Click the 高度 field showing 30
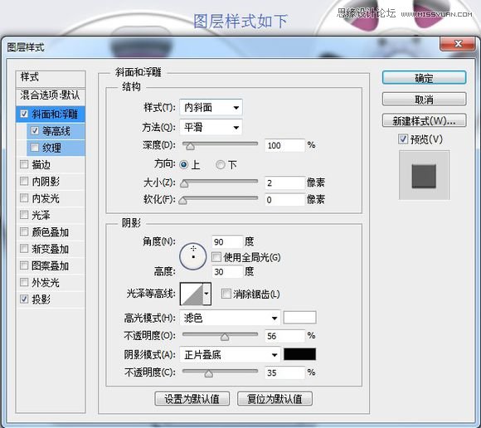This screenshot has width=481, height=428. (x=227, y=271)
